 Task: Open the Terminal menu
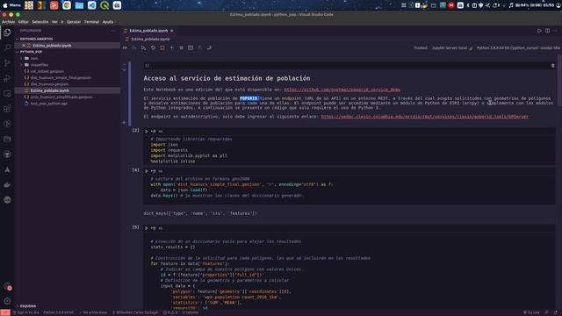click(x=91, y=22)
